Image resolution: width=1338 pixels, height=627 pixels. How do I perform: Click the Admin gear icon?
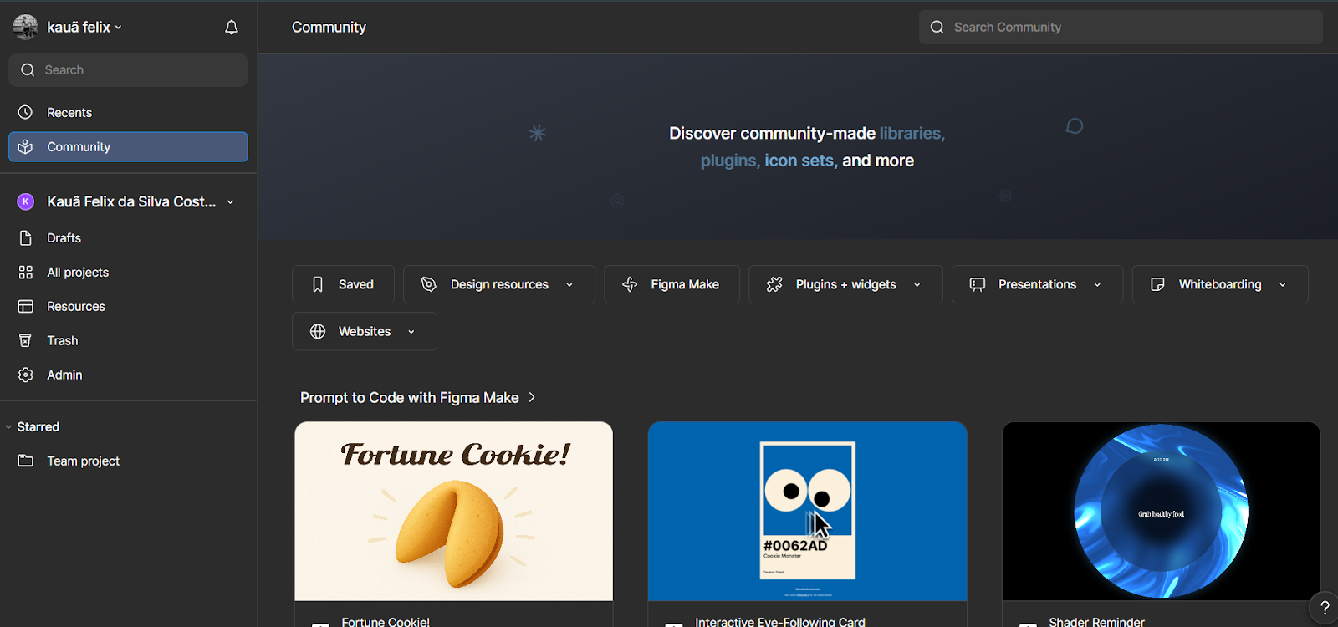(26, 375)
